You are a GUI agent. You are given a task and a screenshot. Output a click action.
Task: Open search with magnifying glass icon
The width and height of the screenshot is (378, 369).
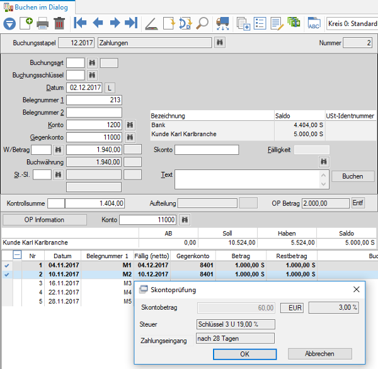(x=202, y=23)
